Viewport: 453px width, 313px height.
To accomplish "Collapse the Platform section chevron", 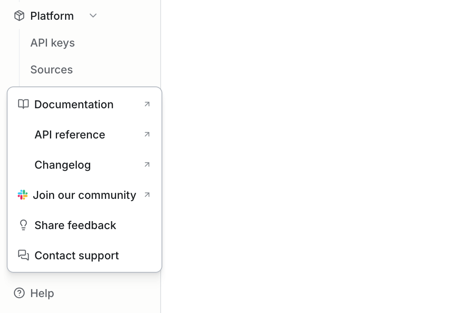I will 93,16.
